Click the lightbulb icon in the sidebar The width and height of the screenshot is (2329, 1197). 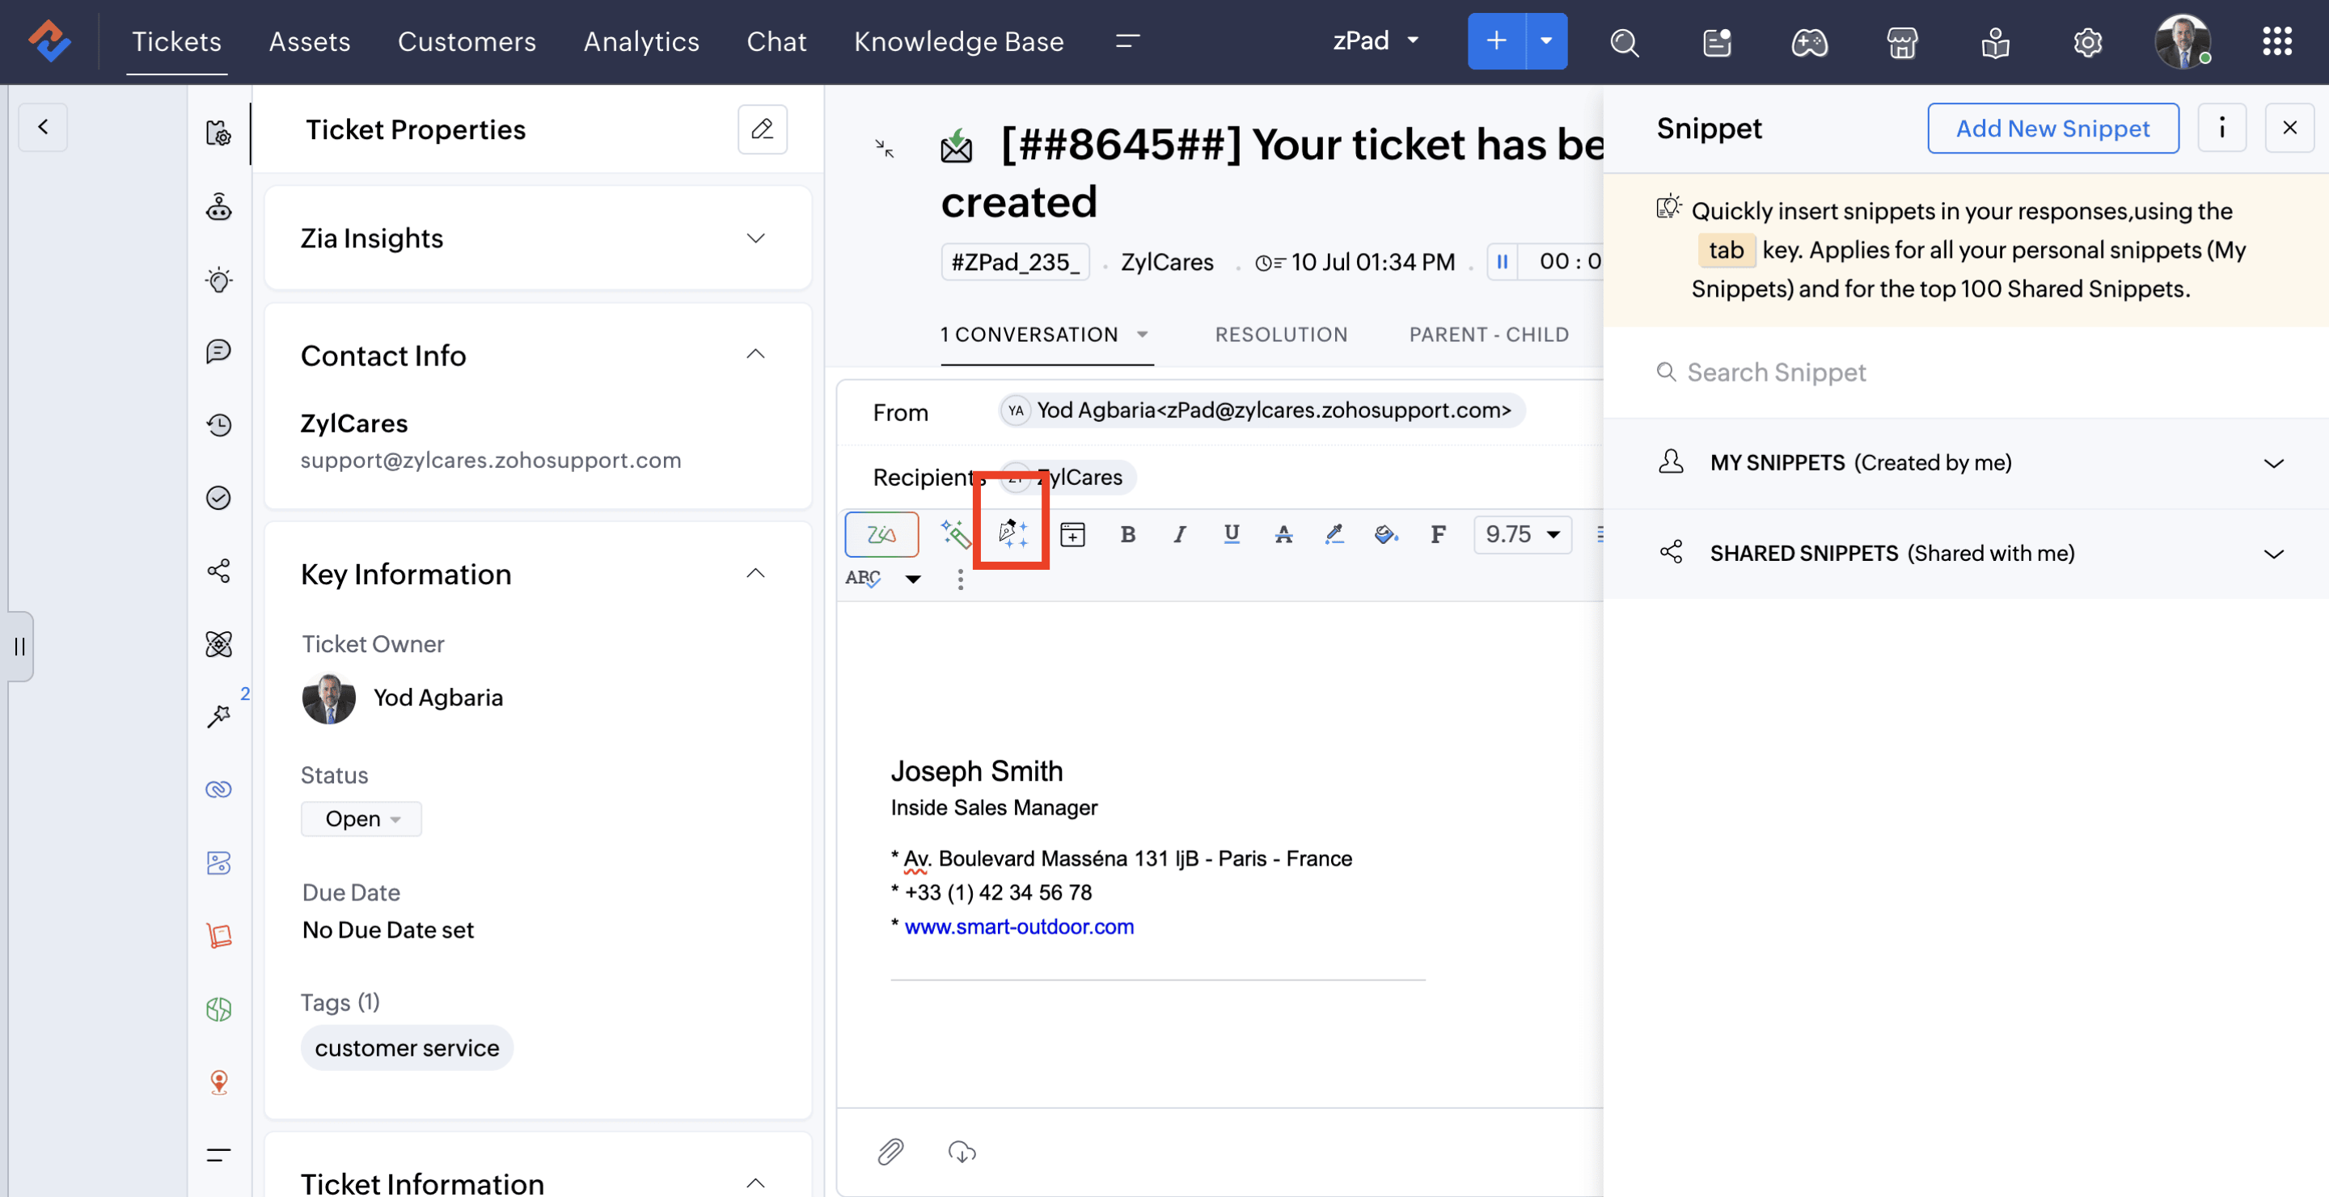pos(219,279)
